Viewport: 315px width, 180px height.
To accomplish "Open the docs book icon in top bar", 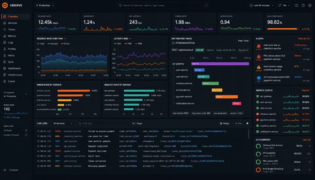I will point(297,5).
